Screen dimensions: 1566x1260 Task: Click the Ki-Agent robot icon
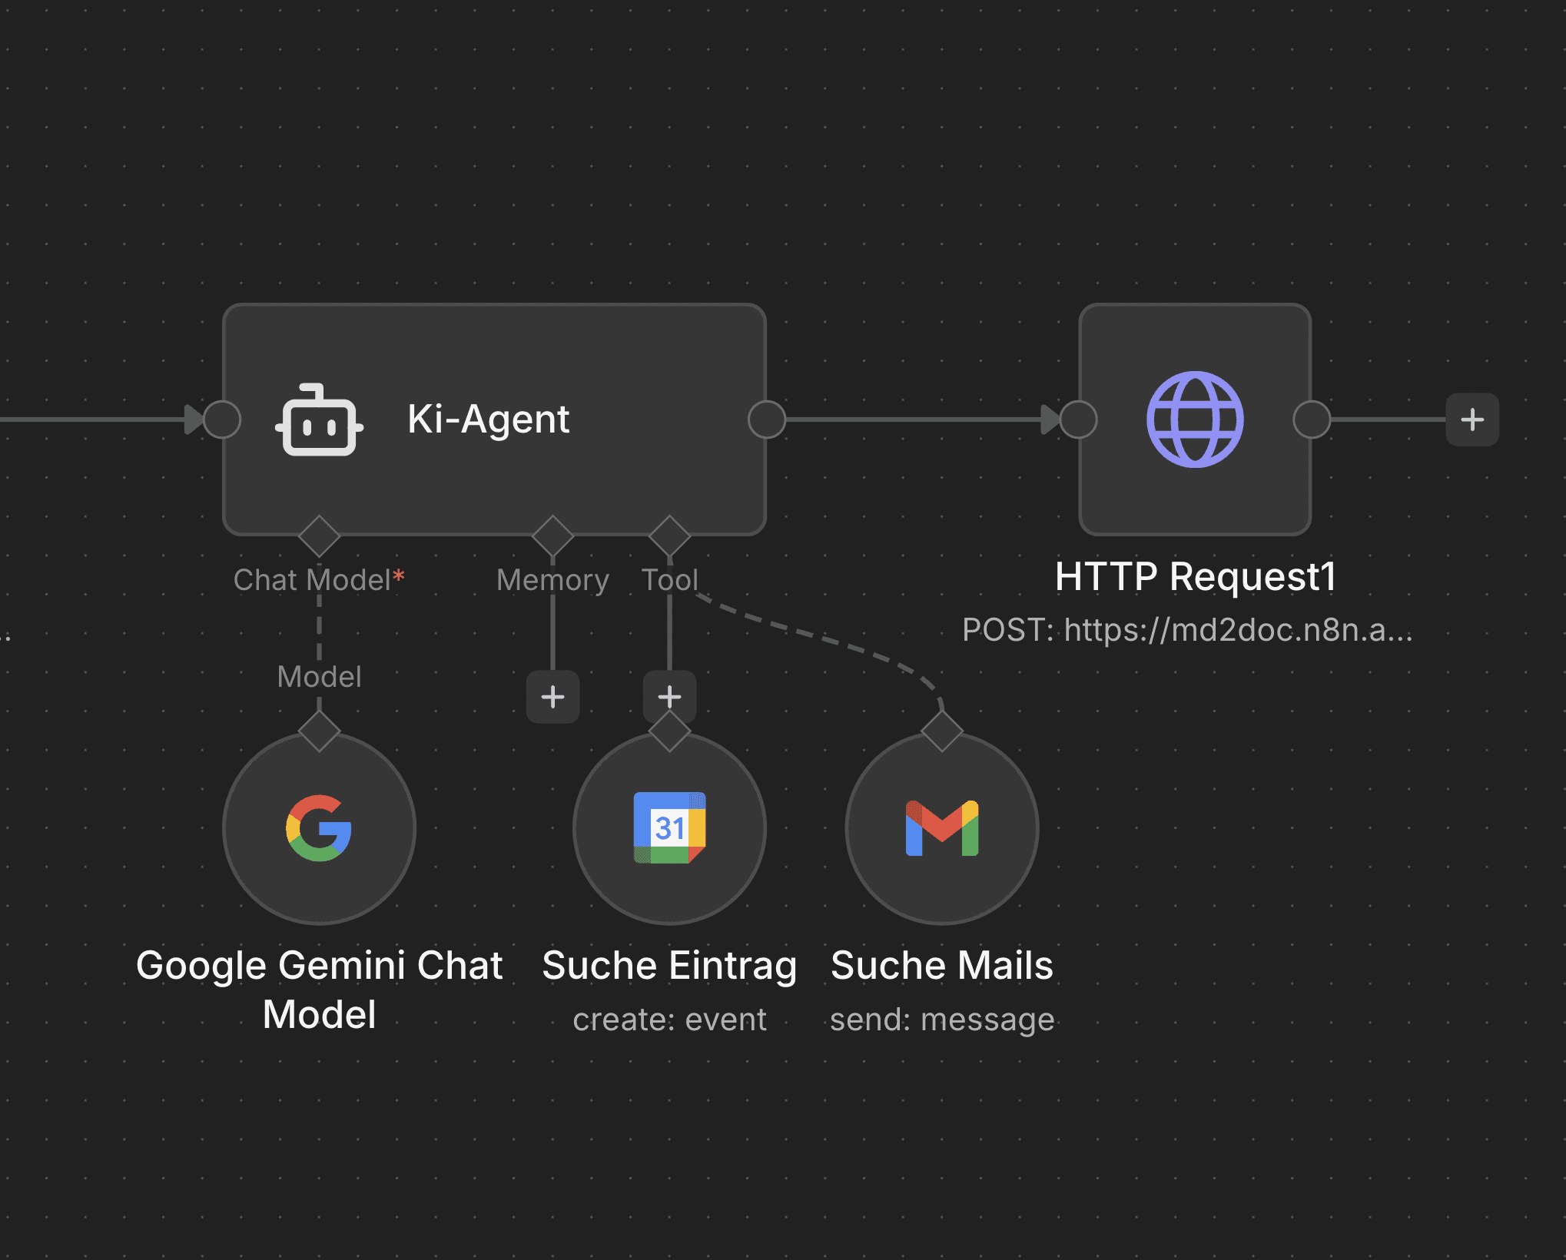click(319, 420)
